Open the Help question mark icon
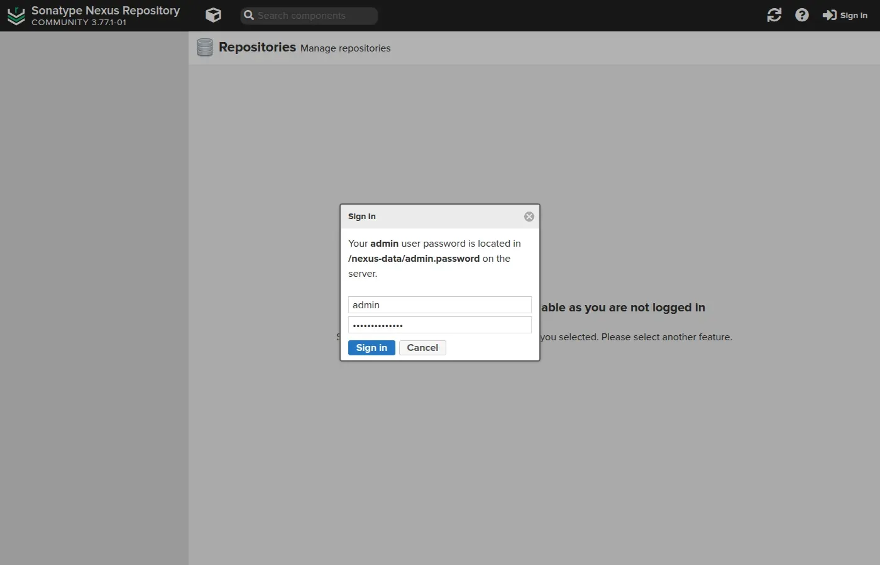Viewport: 880px width, 565px height. point(802,15)
